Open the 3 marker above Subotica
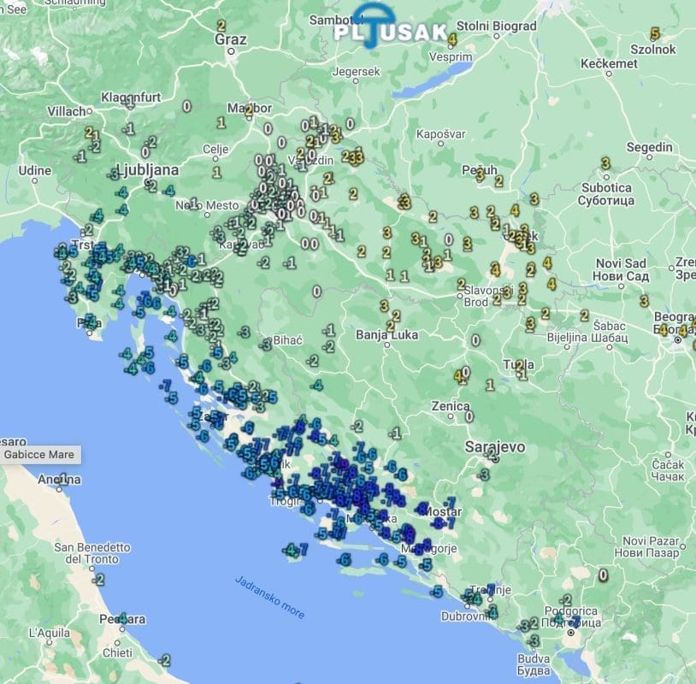 605,163
